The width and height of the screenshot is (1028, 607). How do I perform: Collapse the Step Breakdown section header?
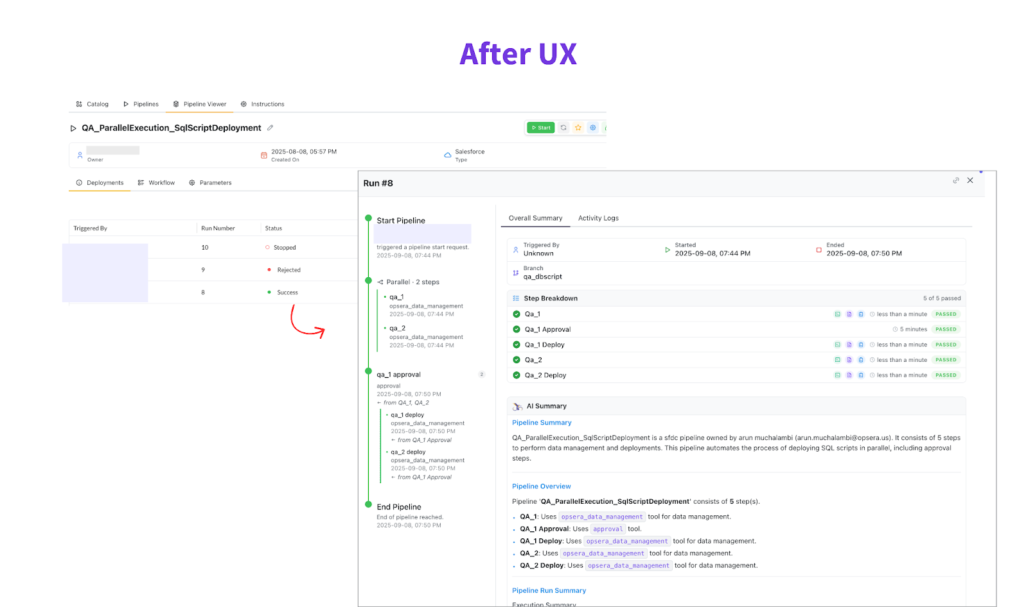(x=551, y=298)
